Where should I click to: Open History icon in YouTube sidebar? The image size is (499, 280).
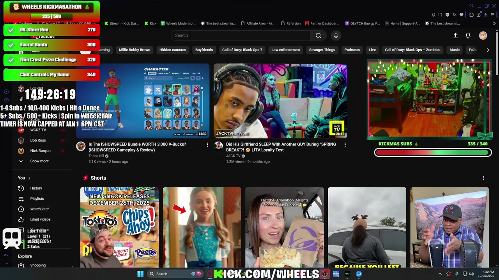[x=21, y=188]
